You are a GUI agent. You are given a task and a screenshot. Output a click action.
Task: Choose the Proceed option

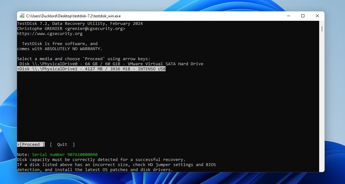tap(31, 144)
